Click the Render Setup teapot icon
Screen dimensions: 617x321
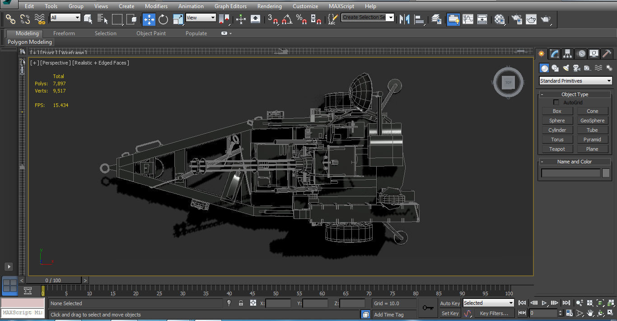point(516,19)
